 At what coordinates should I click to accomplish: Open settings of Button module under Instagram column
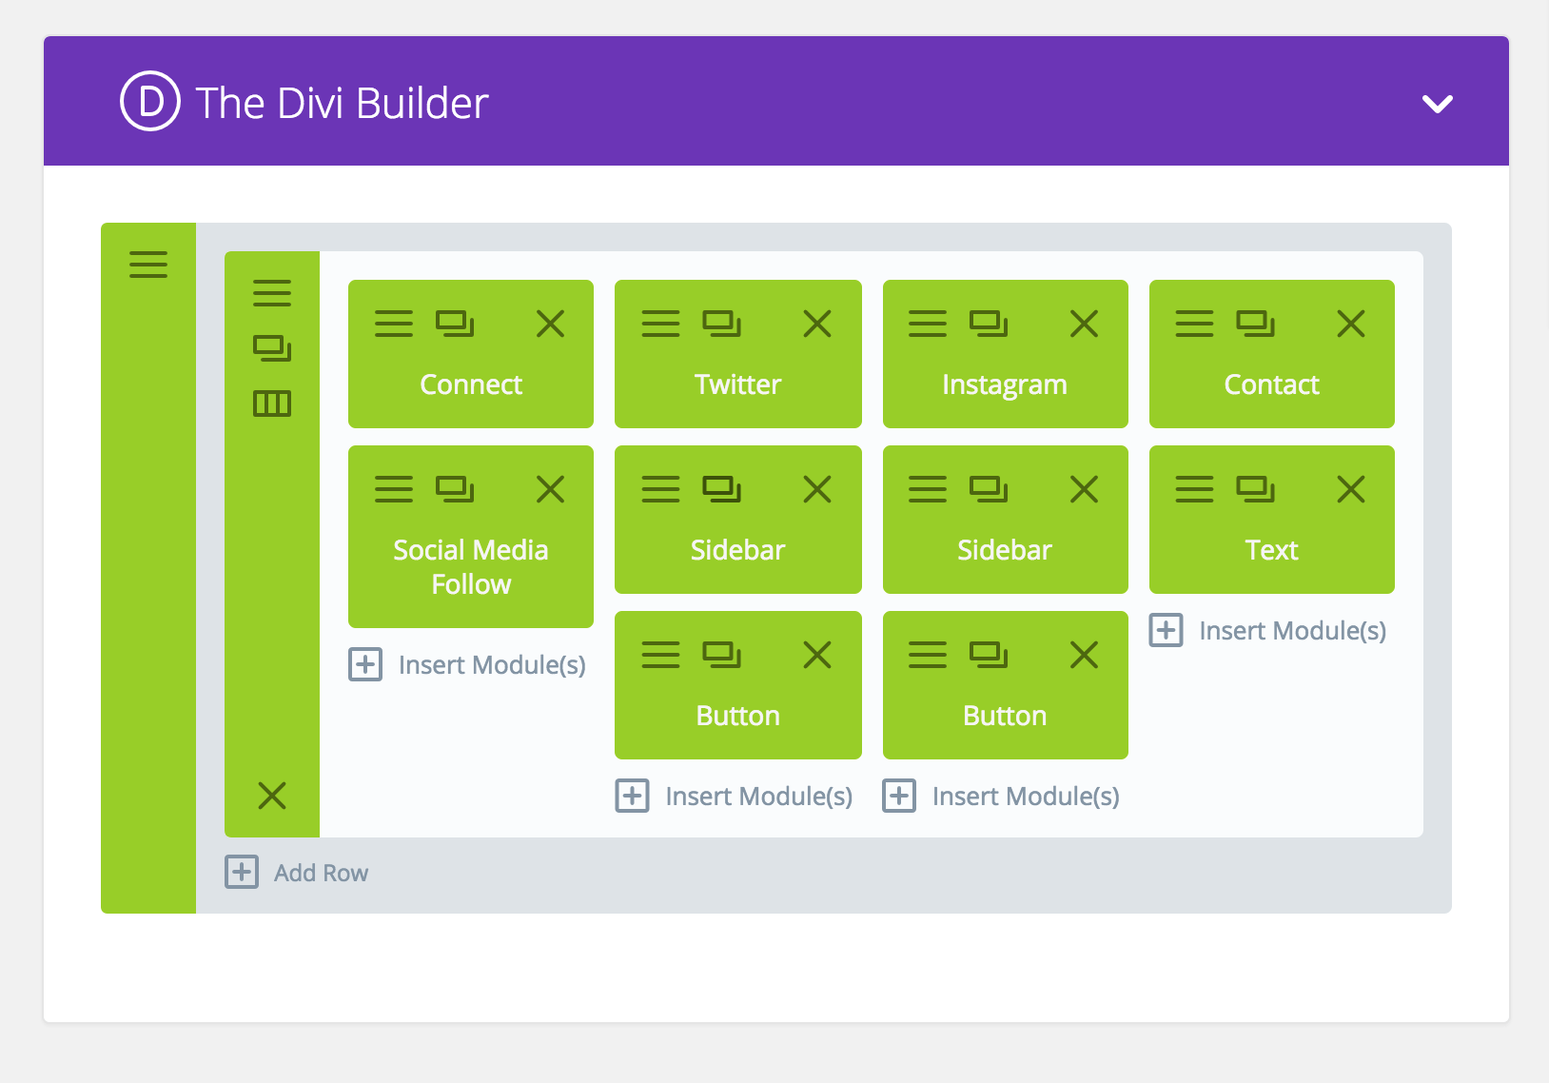pyautogui.click(x=928, y=655)
